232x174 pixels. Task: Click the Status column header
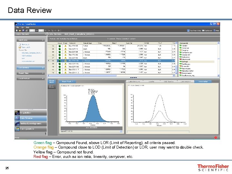[x=60, y=43]
